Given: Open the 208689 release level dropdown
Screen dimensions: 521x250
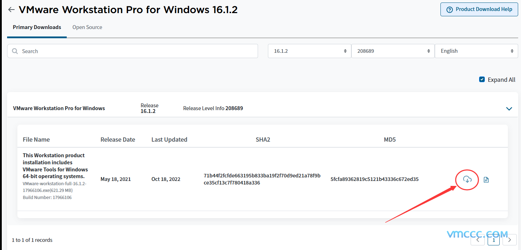Looking at the screenshot, I should click(393, 51).
